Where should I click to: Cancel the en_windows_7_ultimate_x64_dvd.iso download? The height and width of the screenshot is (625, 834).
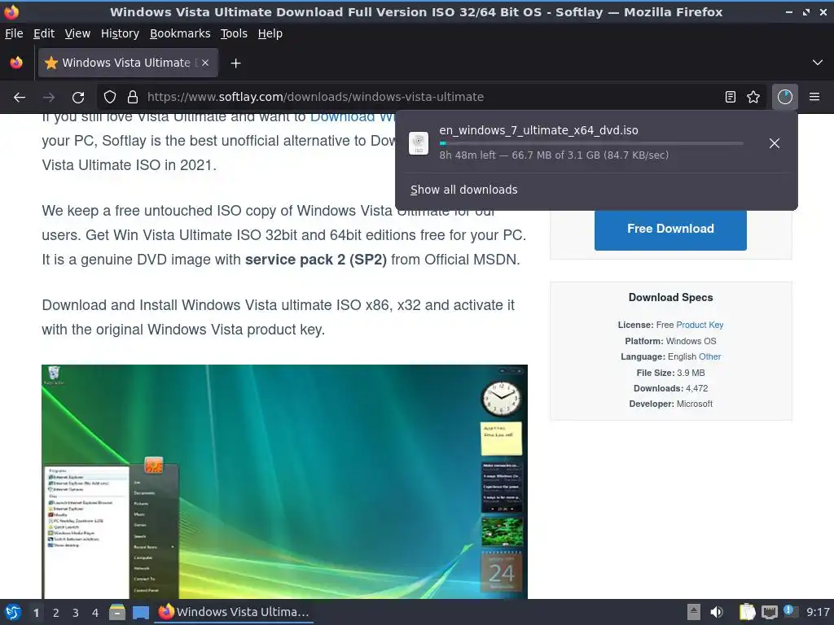click(x=775, y=143)
